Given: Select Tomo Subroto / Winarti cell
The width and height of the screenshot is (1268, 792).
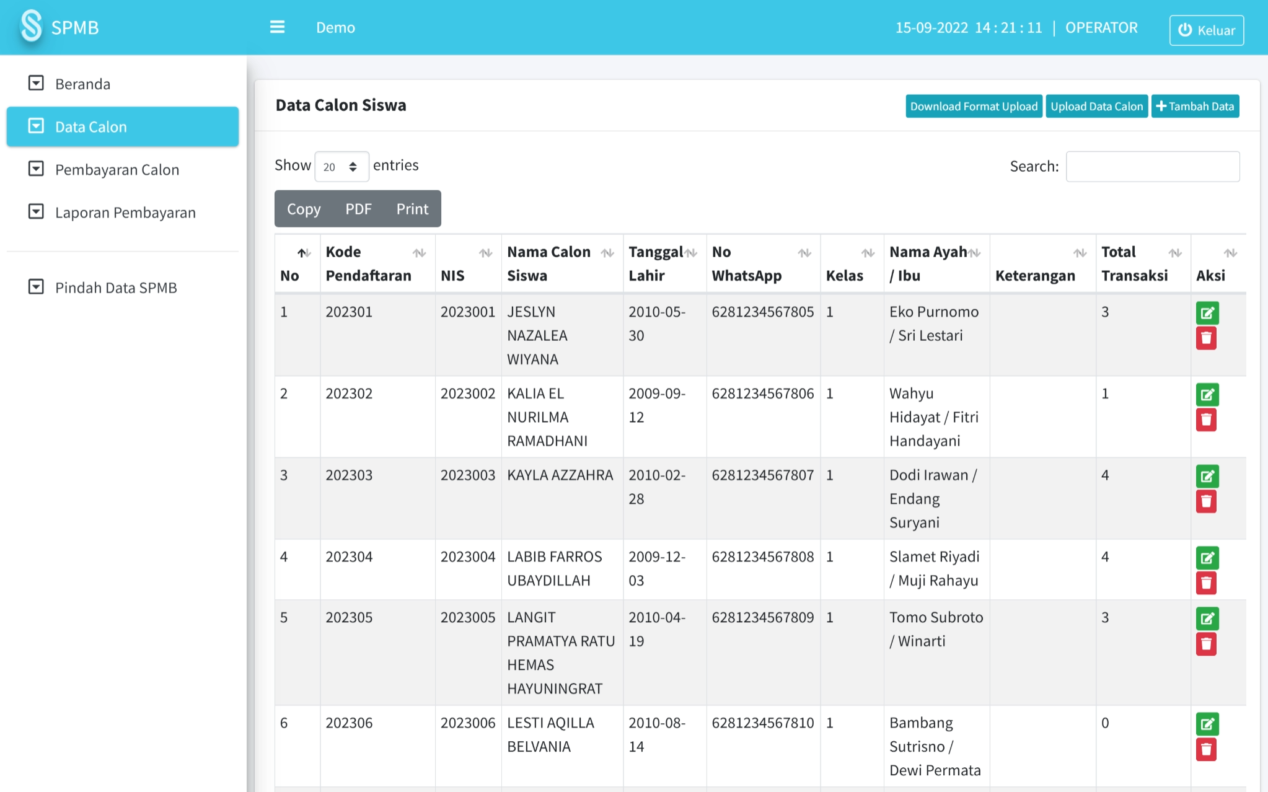Looking at the screenshot, I should click(x=936, y=653).
